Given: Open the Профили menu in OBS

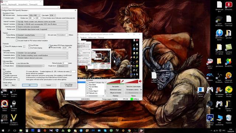Looking at the screenshot, I should pyautogui.click(x=83, y=38).
